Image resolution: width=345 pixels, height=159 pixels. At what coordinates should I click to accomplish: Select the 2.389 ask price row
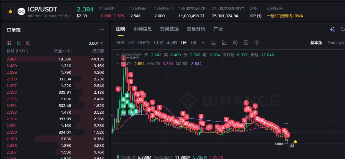click(x=55, y=139)
